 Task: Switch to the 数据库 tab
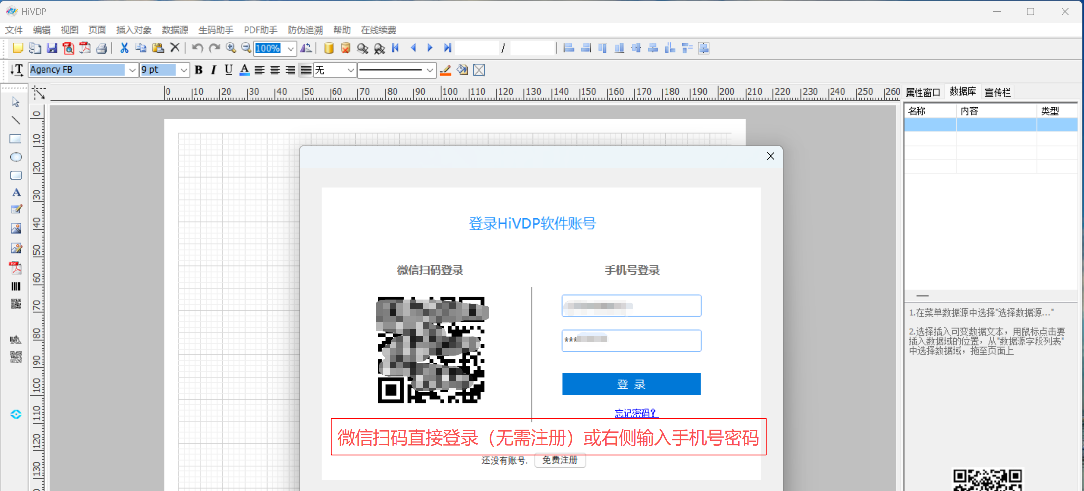click(x=962, y=92)
